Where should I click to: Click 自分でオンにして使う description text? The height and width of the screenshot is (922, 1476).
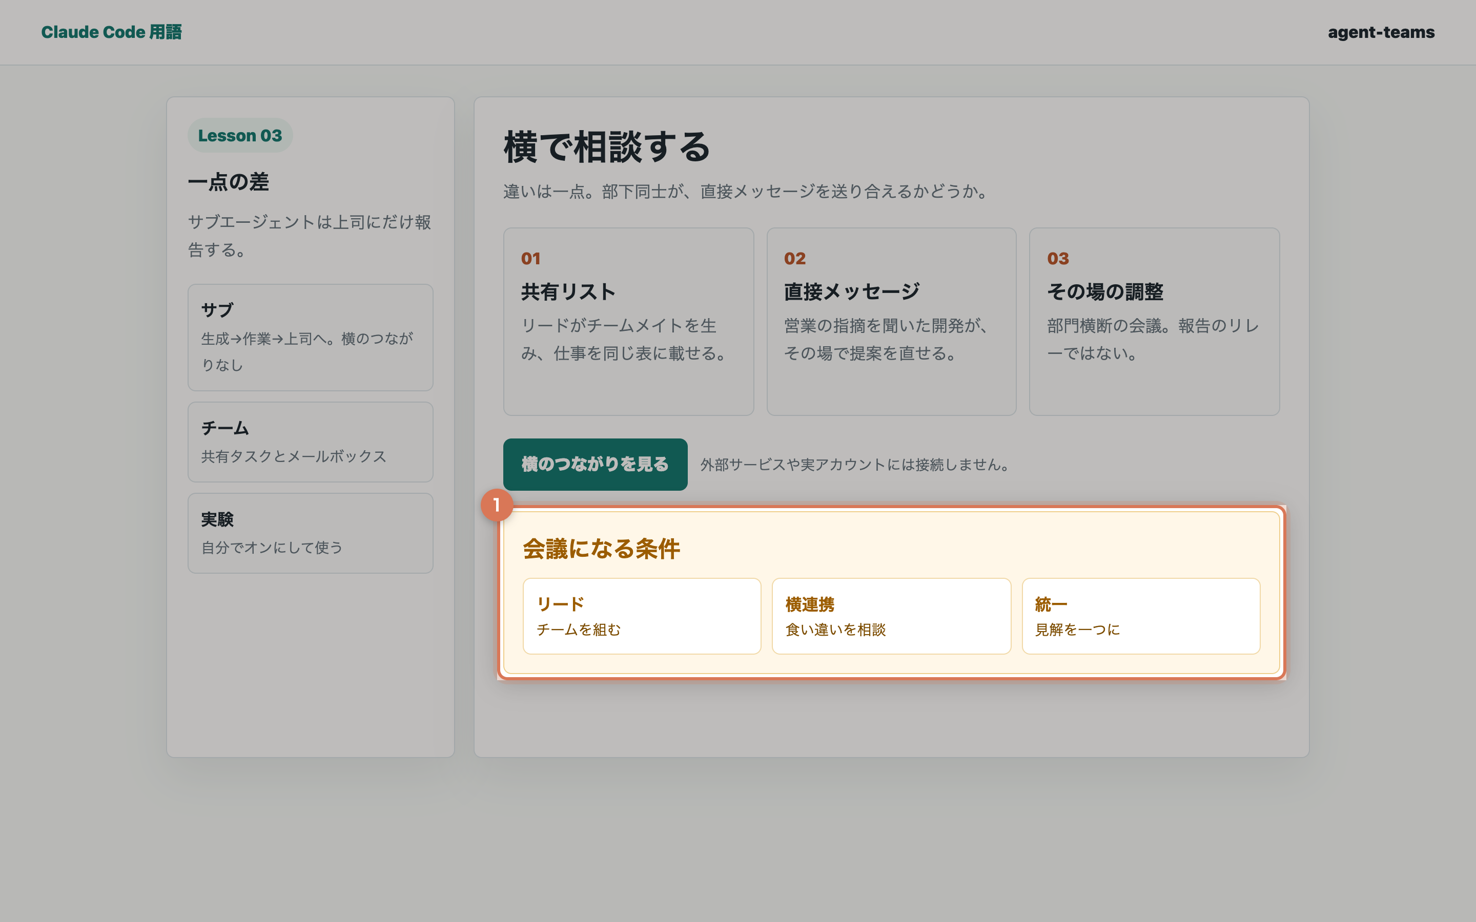(x=272, y=548)
